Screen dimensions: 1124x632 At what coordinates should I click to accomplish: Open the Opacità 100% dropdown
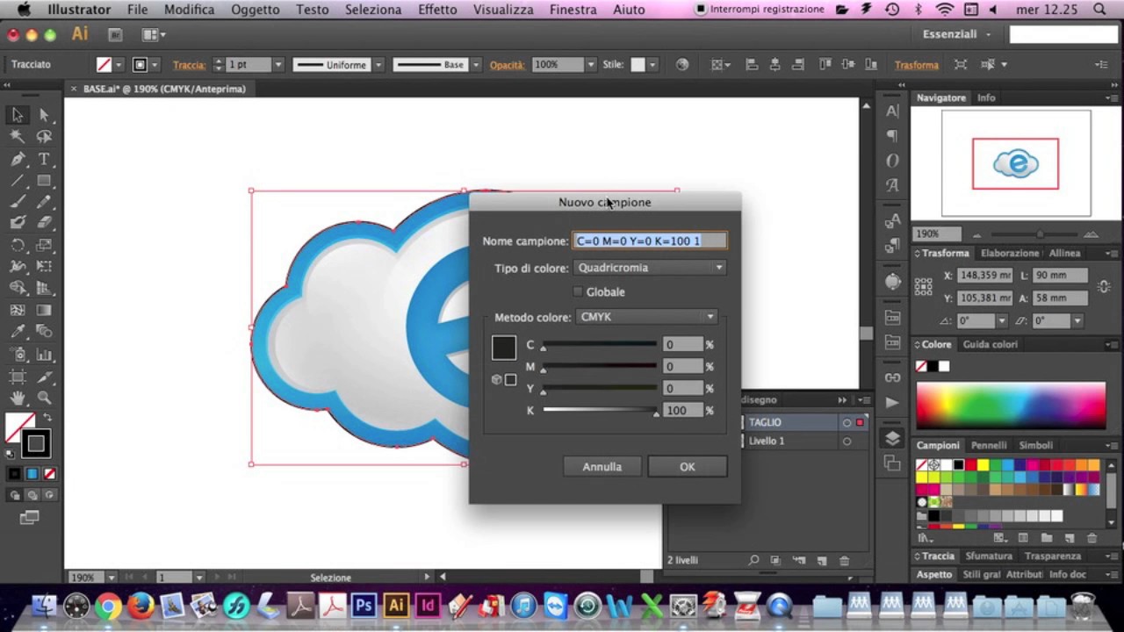point(591,65)
